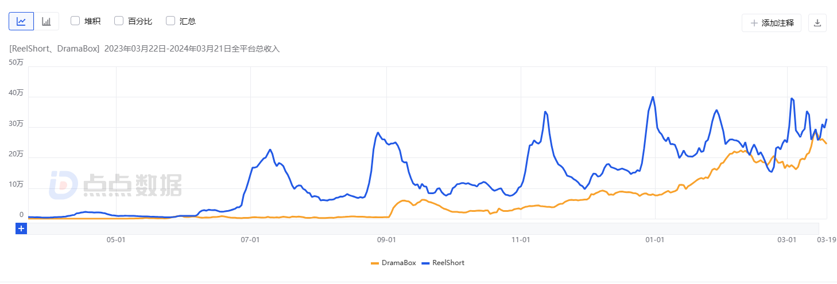The height and width of the screenshot is (284, 837).
Task: Select the 05-01 date axis label
Action: tap(117, 240)
